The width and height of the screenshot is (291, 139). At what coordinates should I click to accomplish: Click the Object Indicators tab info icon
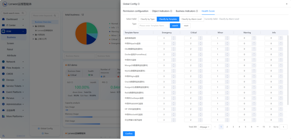[171, 11]
